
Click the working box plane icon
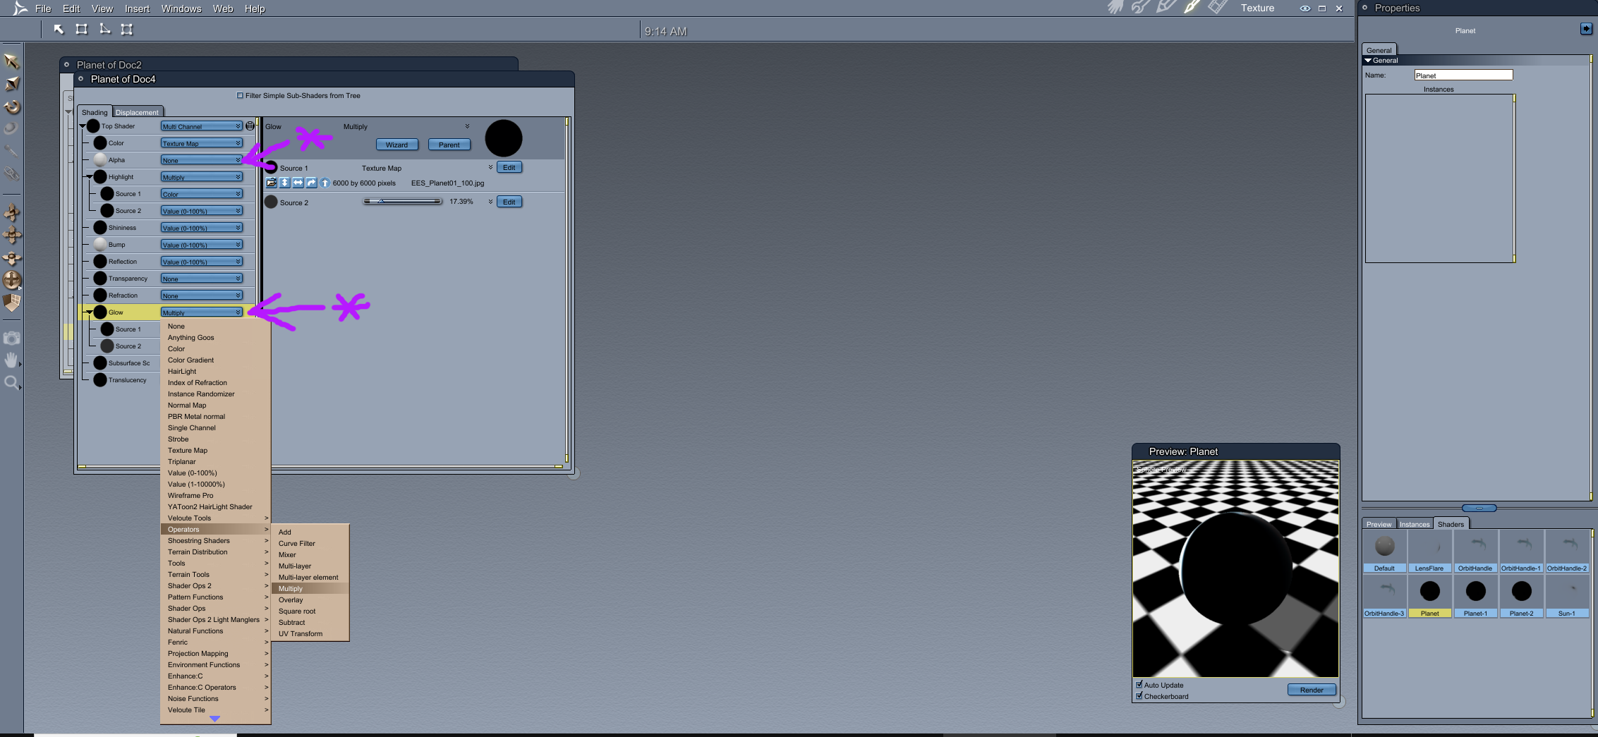click(x=12, y=303)
